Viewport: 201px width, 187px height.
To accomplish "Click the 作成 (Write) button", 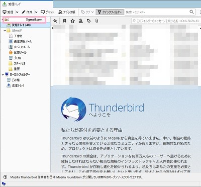I will [x=27, y=12].
